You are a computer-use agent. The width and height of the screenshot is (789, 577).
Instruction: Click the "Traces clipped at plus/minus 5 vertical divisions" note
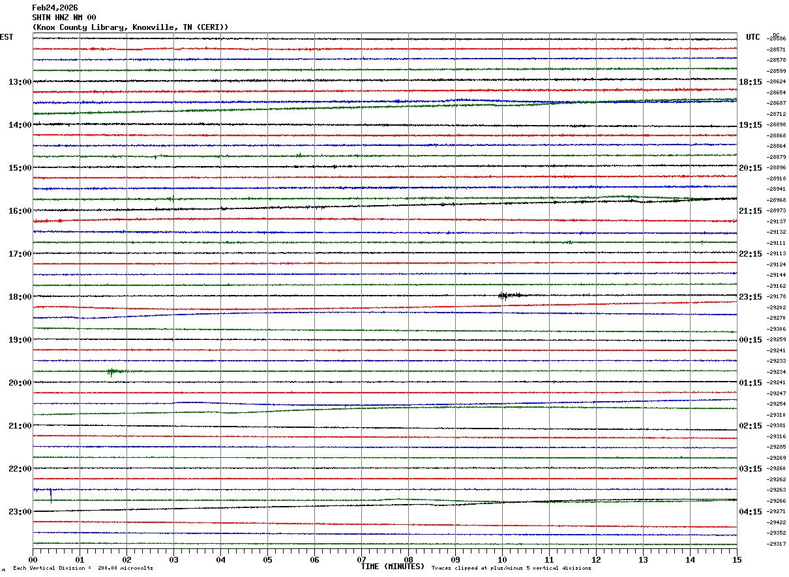point(511,569)
